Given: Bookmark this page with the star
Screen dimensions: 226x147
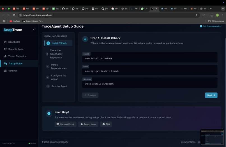Looking at the screenshot, I should 196,15.
